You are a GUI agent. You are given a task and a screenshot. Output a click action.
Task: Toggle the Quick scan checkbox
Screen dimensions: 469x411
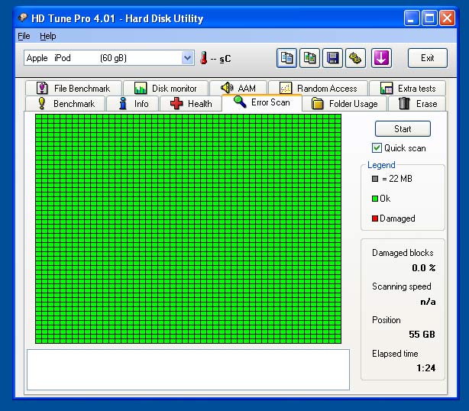click(377, 148)
